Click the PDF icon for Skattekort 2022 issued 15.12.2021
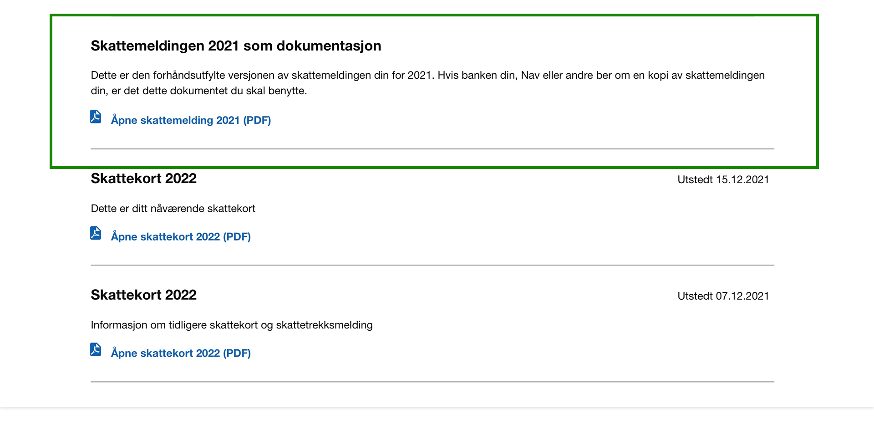This screenshot has width=874, height=430. coord(95,234)
